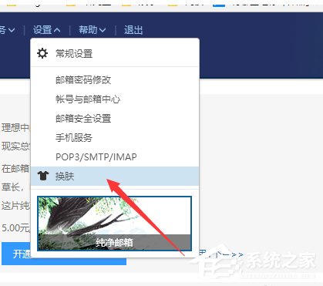Select the 纯净邮箱 skin thumbnail
323x286 pixels.
tap(114, 224)
